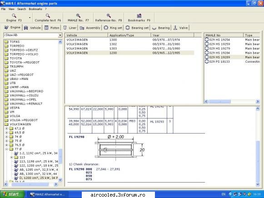Image resolution: width=264 pixels, height=198 pixels.
Task: Collapse the 77 Ø folder node
Action: coord(6,149)
